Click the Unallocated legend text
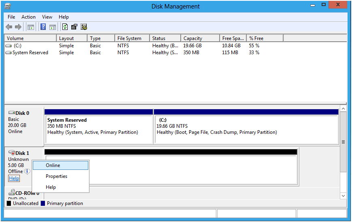This screenshot has height=222, width=352. coord(26,203)
